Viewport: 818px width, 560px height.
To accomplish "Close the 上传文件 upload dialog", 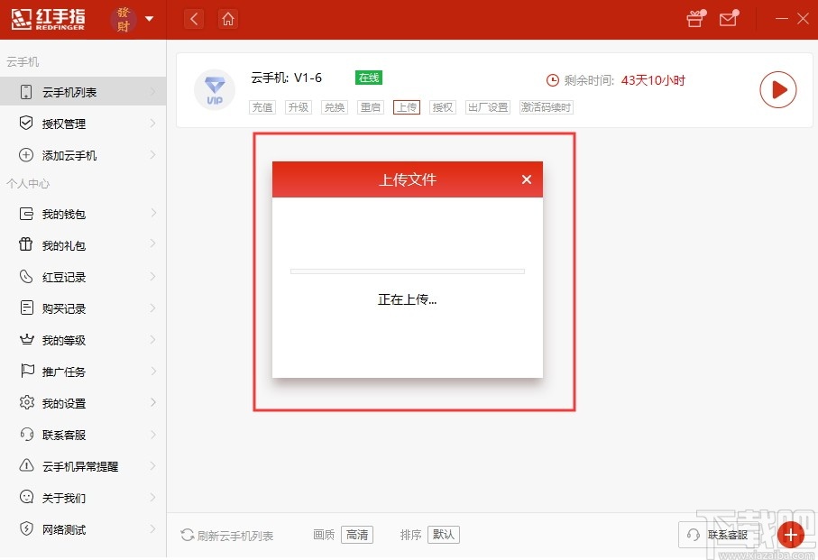I will 526,179.
